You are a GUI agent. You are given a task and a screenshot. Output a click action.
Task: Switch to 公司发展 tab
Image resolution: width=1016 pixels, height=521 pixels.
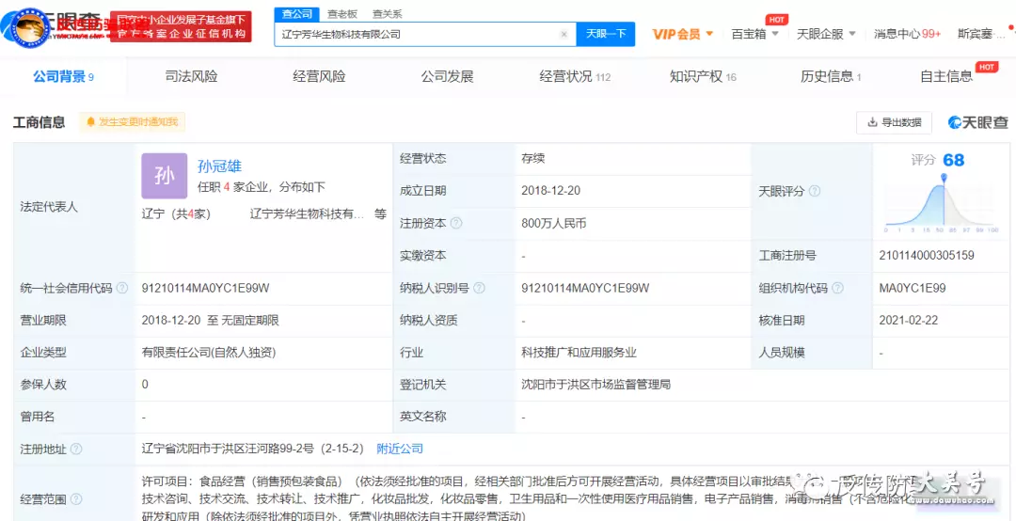pyautogui.click(x=447, y=77)
